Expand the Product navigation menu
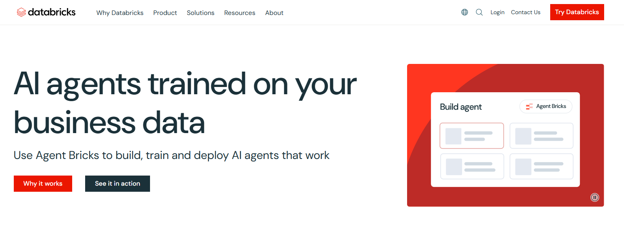The width and height of the screenshot is (624, 233). pyautogui.click(x=165, y=13)
